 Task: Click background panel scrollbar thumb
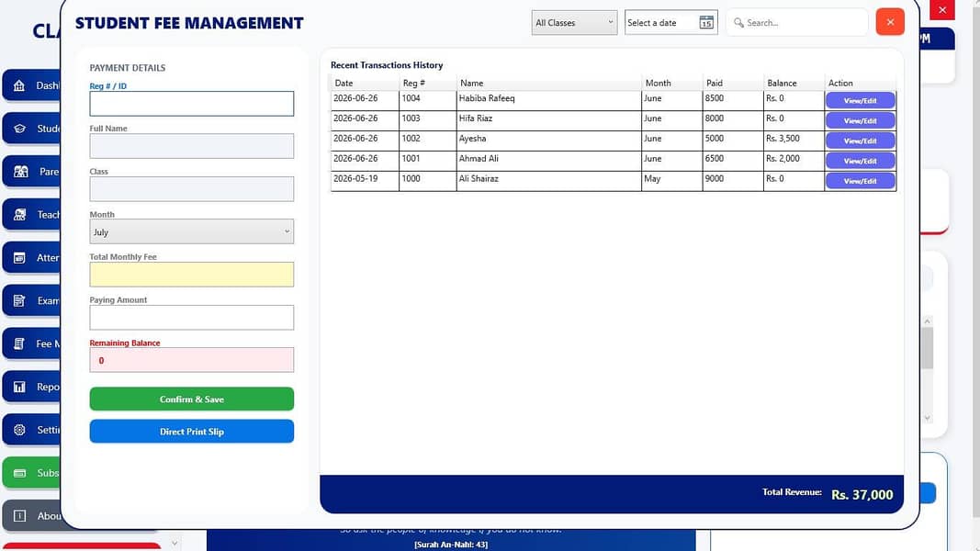pyautogui.click(x=928, y=348)
